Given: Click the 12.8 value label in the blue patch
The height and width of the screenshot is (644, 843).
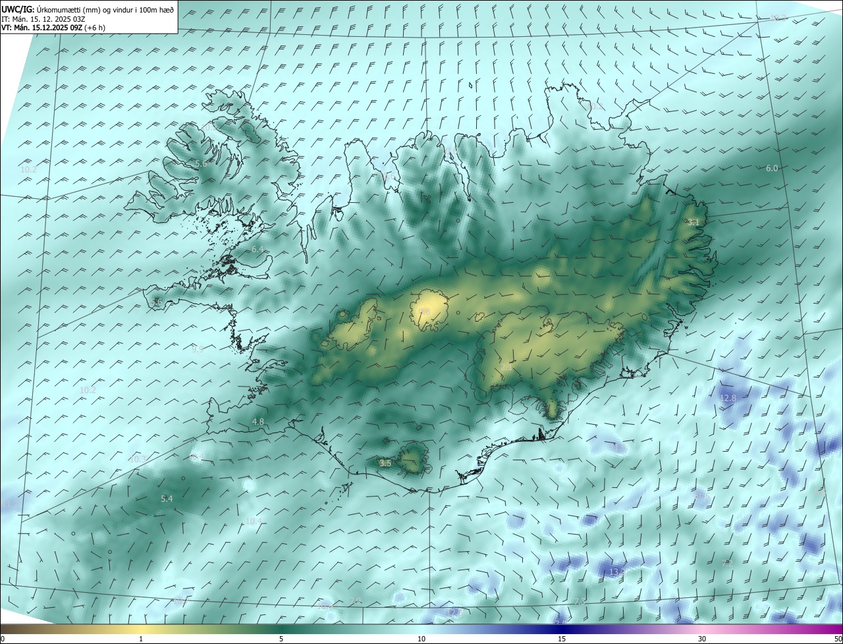Looking at the screenshot, I should [728, 398].
